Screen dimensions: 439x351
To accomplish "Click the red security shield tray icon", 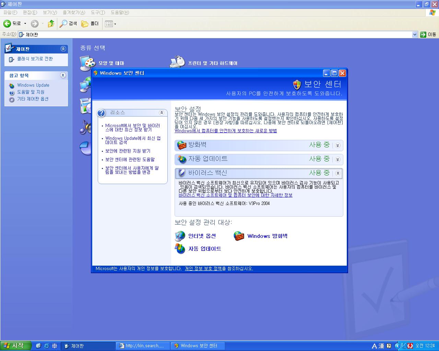I will point(410,346).
